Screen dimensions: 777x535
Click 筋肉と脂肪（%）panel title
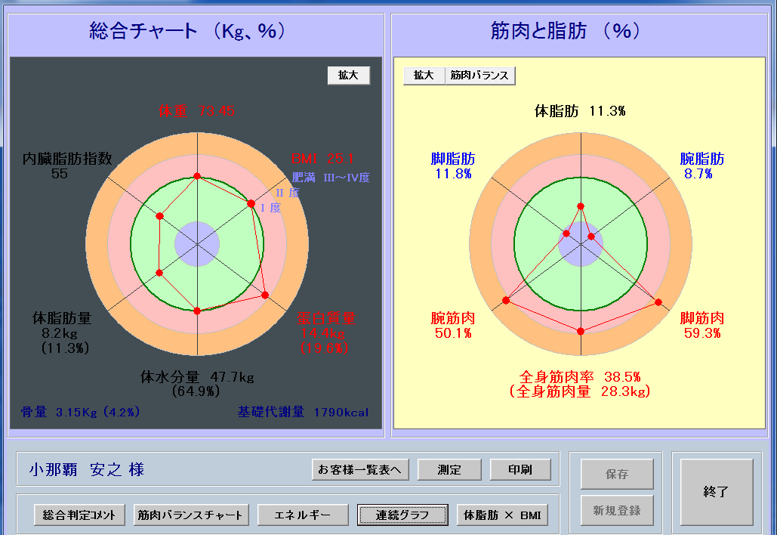pyautogui.click(x=566, y=31)
